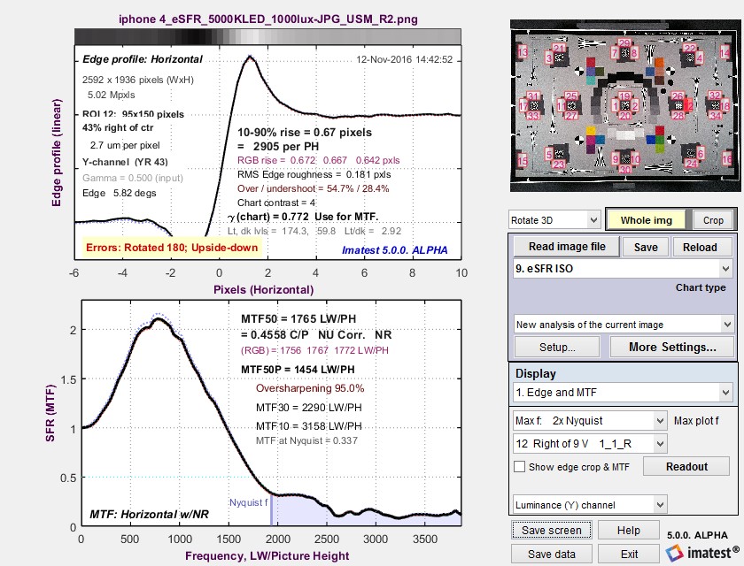Select ROI box 30 on chart preview

pyautogui.click(x=625, y=169)
